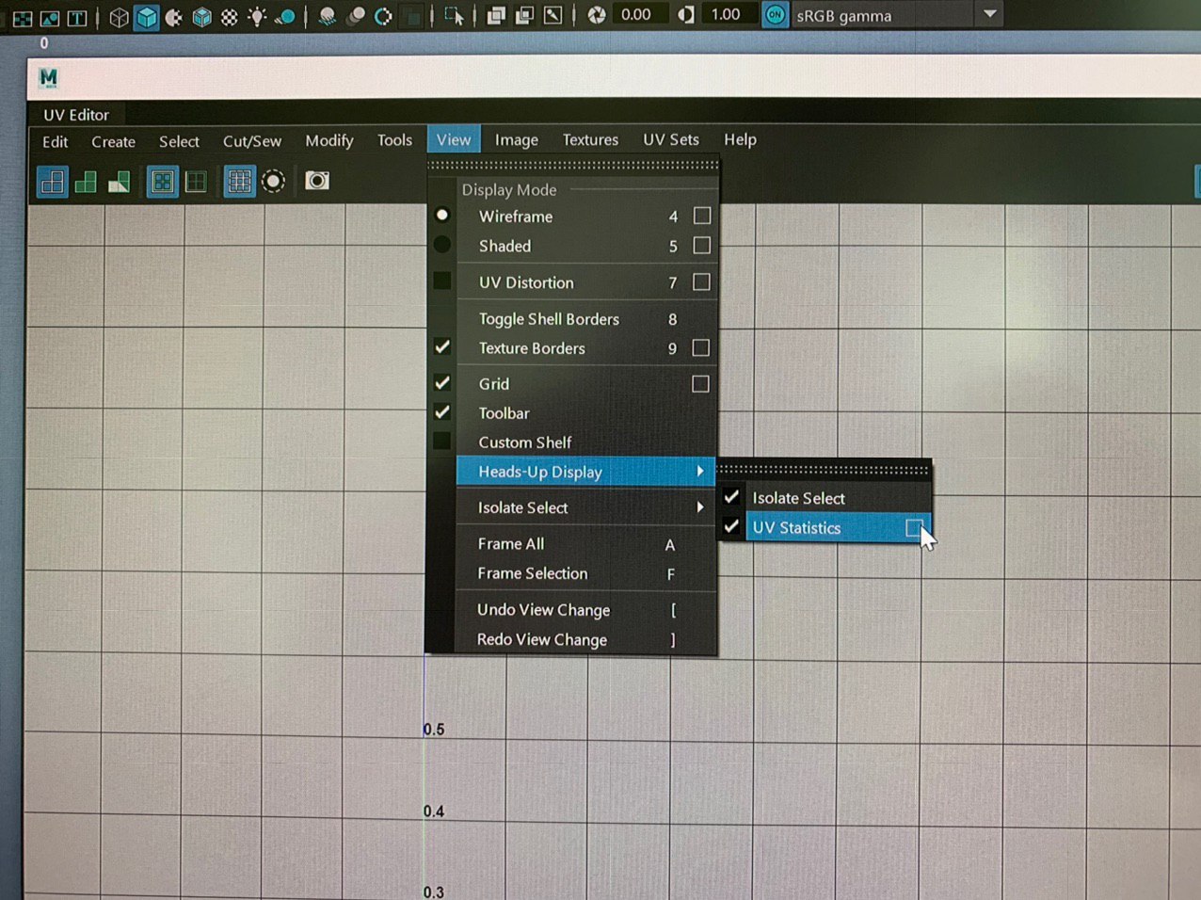Open the Edit menu

point(56,142)
